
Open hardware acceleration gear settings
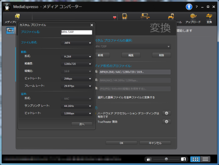[167, 113]
